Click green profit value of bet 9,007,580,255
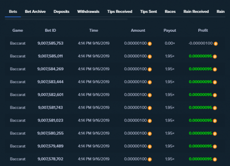Image resolution: width=230 pixels, height=166 pixels. click(201, 133)
